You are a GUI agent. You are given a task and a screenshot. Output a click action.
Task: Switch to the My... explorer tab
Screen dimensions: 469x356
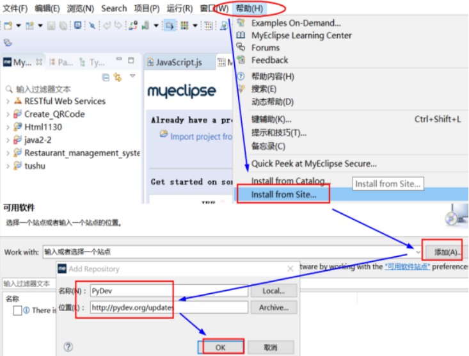pos(22,62)
